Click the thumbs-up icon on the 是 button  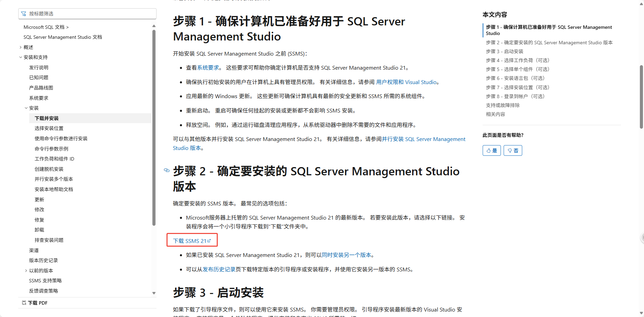pos(489,150)
